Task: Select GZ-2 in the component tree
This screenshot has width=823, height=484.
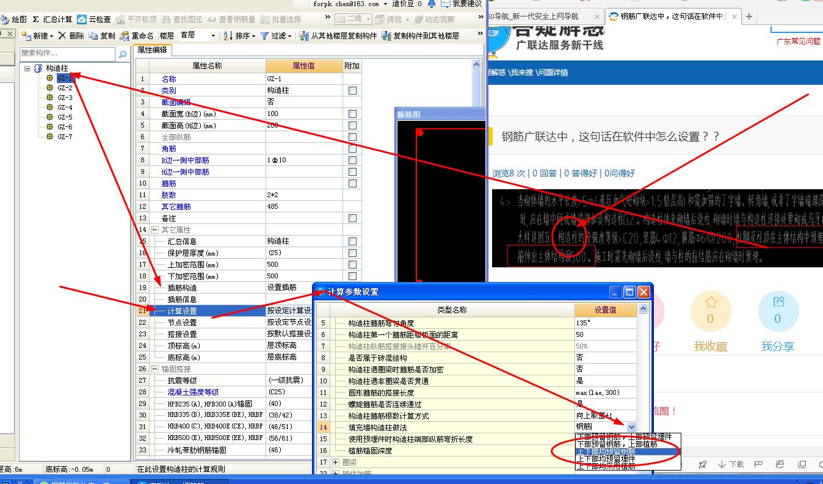Action: (x=65, y=88)
